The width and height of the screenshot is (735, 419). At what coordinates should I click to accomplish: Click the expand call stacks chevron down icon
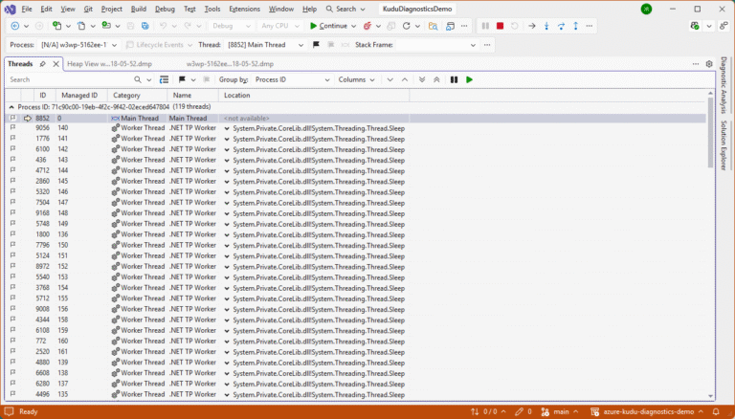coord(390,79)
